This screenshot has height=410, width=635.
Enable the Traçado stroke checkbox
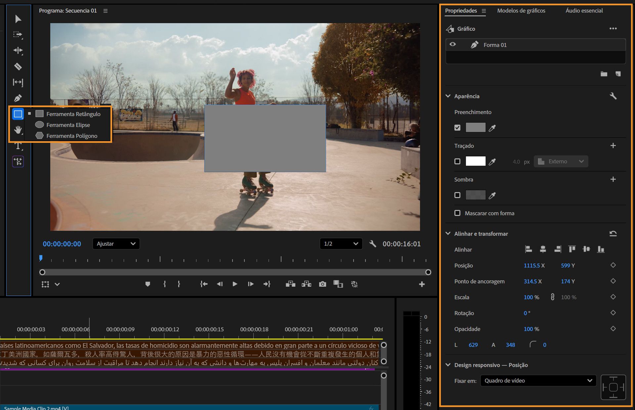(457, 161)
